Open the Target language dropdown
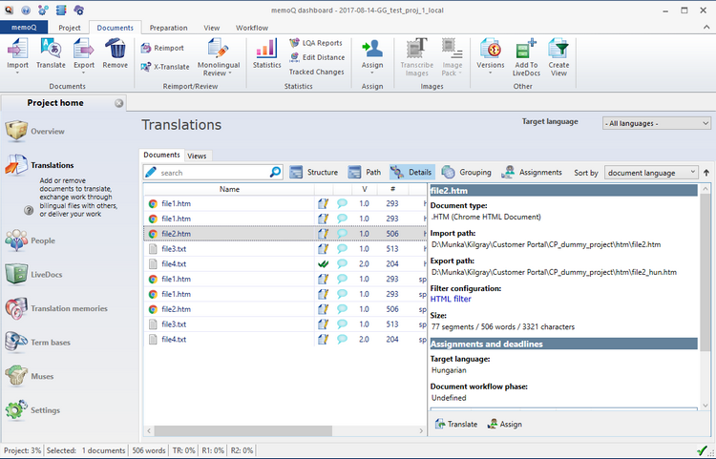The width and height of the screenshot is (716, 459). coord(657,123)
